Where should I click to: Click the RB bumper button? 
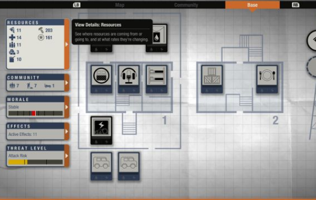[x=295, y=5]
